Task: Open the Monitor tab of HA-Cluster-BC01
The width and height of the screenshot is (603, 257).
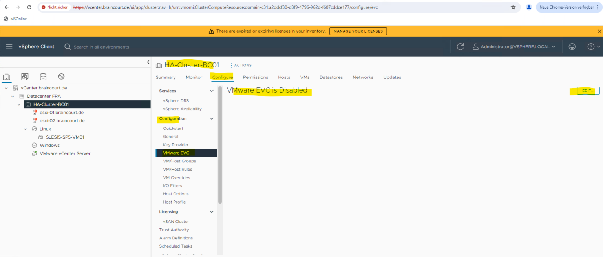Action: (x=194, y=77)
